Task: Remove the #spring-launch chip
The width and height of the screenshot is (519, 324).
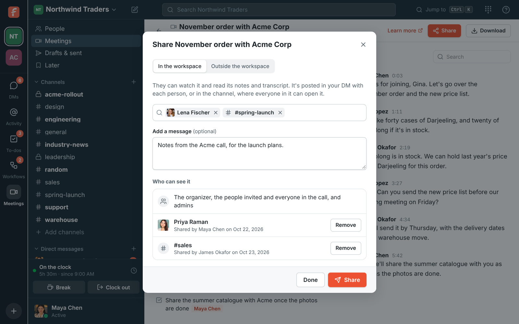Action: pos(280,112)
